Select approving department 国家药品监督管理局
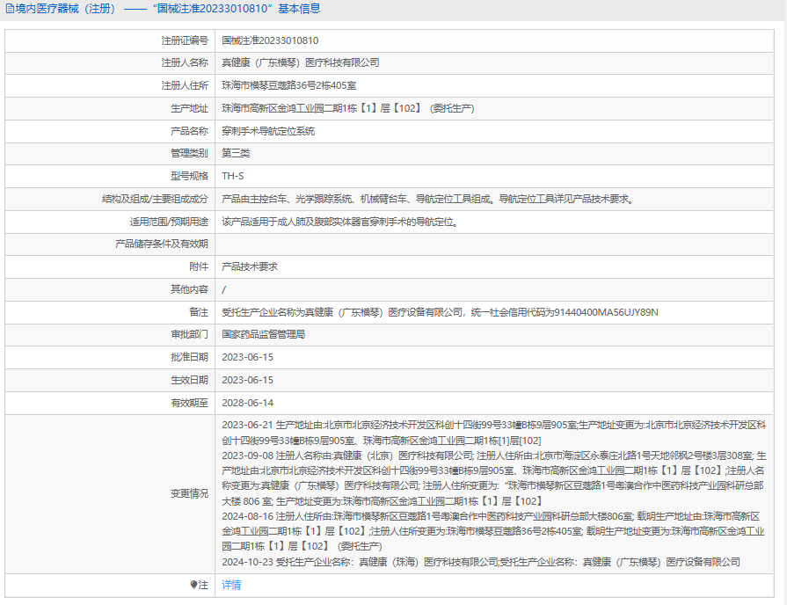Screen dimensions: 787x605 (264, 334)
